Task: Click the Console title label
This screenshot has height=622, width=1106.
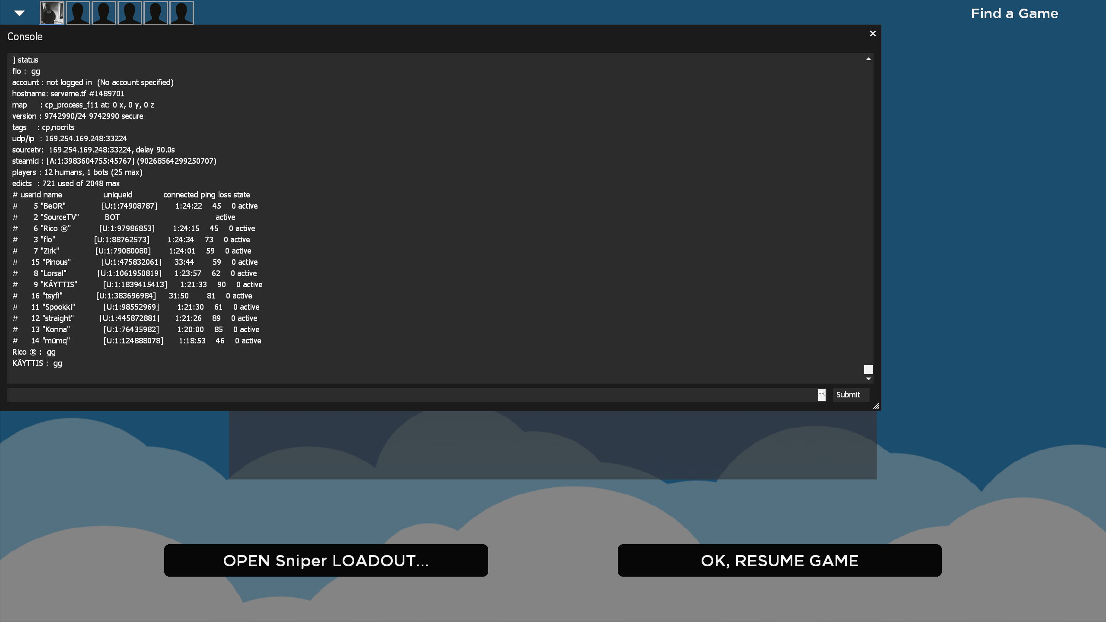Action: pos(25,37)
